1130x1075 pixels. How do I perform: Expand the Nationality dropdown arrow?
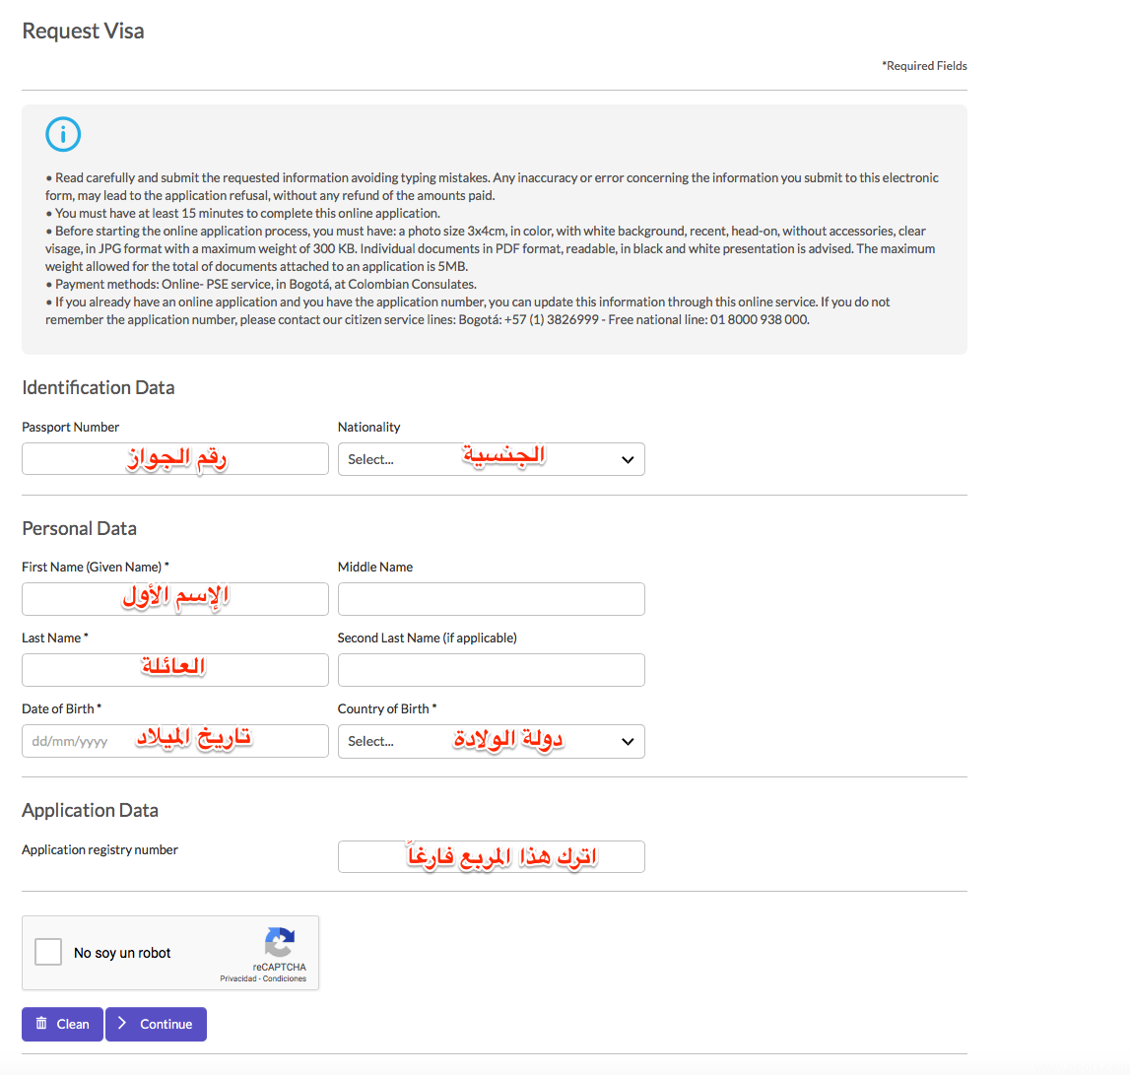click(628, 460)
